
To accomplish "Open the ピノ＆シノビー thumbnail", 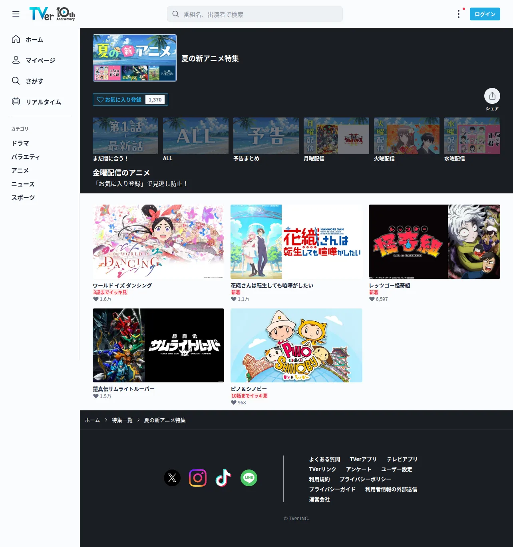I will [296, 345].
